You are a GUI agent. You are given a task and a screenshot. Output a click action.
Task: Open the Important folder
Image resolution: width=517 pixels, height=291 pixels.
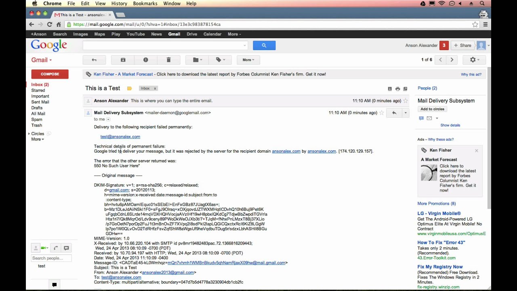[40, 96]
